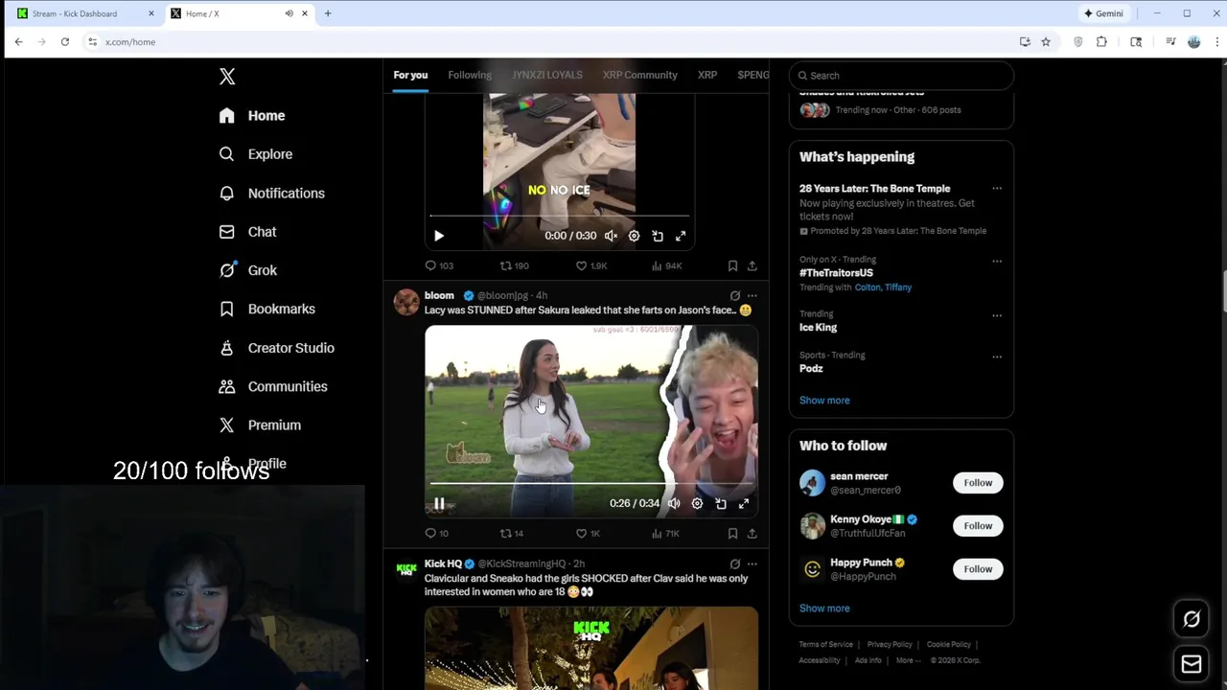The image size is (1227, 690).
Task: Bookmark the bloom post
Action: tap(732, 534)
